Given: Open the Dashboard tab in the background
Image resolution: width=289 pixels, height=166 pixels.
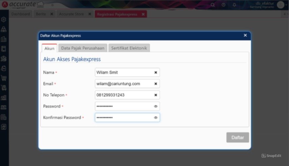Looking at the screenshot, I should coord(21,14).
